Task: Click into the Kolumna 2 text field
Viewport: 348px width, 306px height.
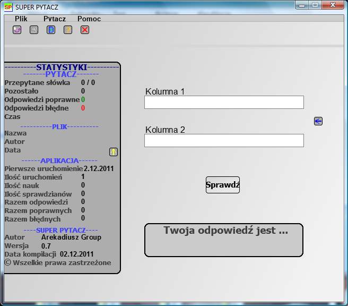Action: pos(224,140)
